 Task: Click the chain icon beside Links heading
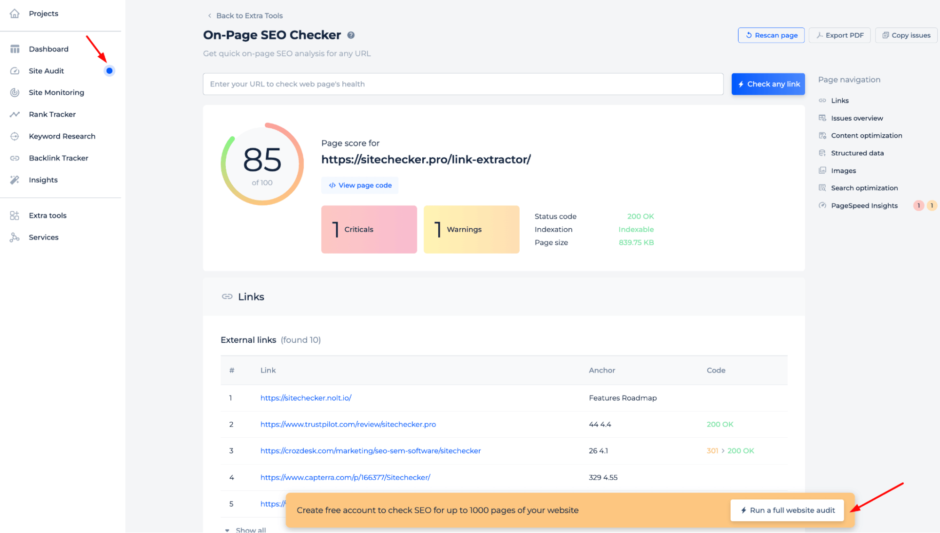(227, 296)
